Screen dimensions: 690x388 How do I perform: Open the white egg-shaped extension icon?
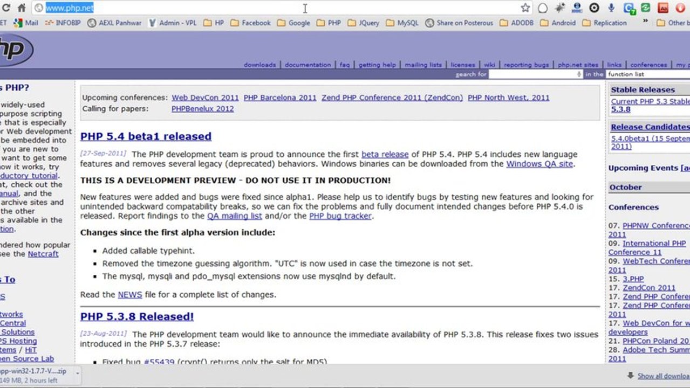pyautogui.click(x=543, y=8)
